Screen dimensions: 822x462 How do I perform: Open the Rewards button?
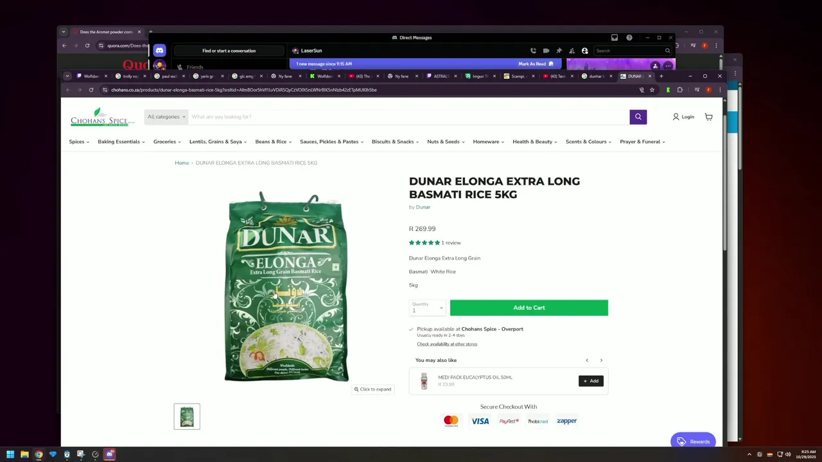tap(693, 441)
